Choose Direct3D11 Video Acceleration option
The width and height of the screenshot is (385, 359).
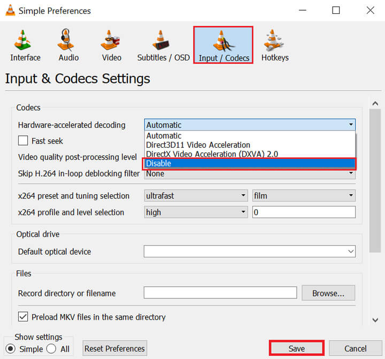click(x=250, y=145)
